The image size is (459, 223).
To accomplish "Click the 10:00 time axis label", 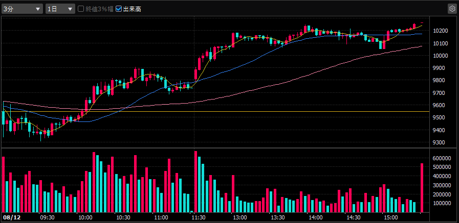I will click(85, 218).
